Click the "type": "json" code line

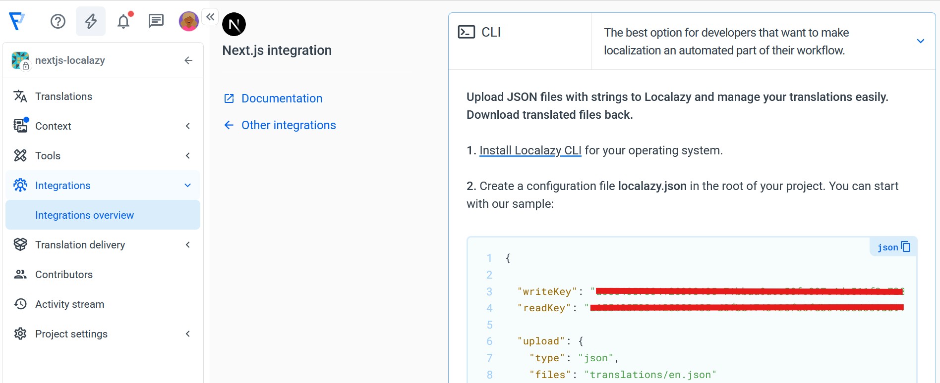(574, 358)
